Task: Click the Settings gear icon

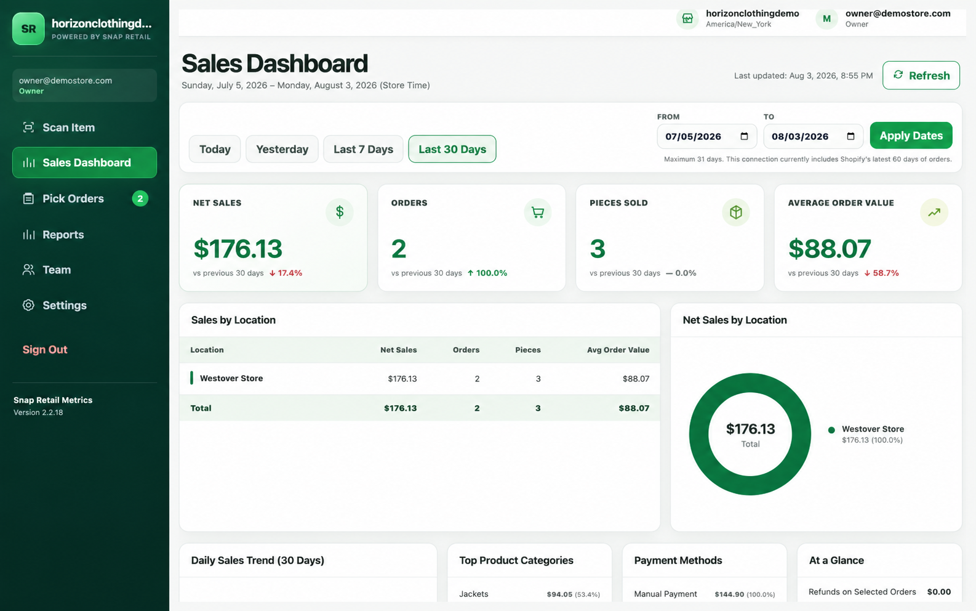Action: (x=28, y=305)
